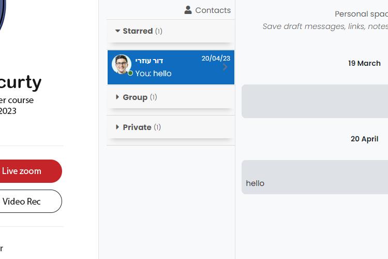Collapse the Starred section arrow
The image size is (388, 259).
coord(117,31)
